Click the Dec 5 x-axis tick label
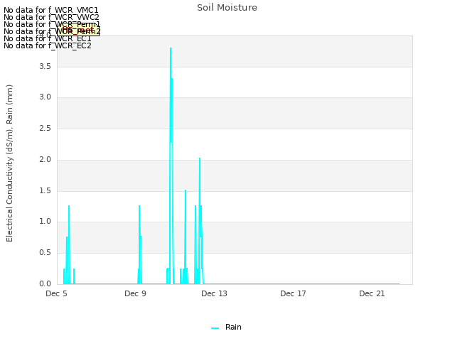The height and width of the screenshot is (341, 455). coord(56,293)
